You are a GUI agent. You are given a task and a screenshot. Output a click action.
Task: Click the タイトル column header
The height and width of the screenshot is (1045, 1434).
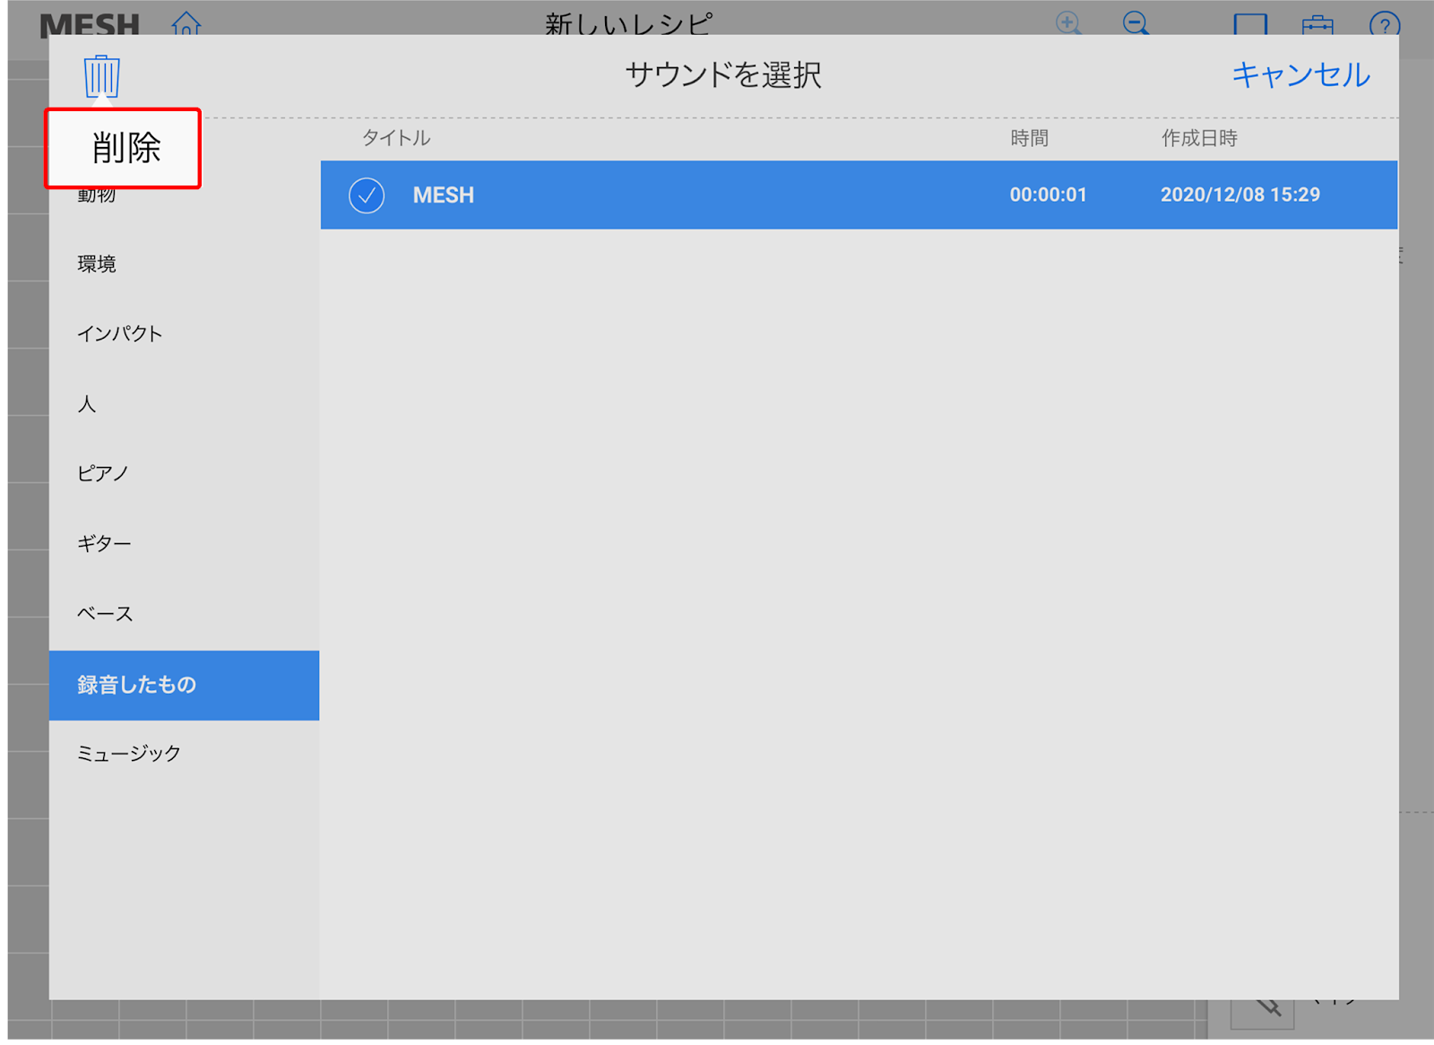(396, 138)
